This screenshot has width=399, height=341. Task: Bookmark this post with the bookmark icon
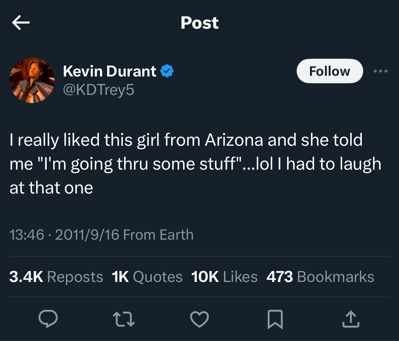point(275,319)
